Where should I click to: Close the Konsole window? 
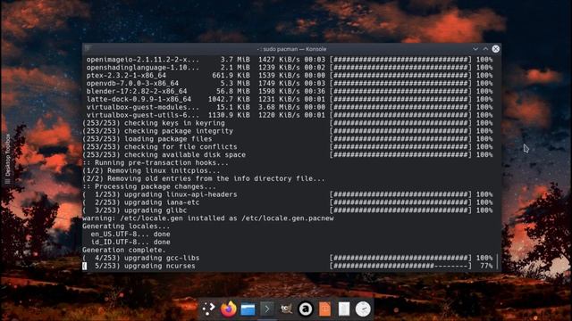496,49
